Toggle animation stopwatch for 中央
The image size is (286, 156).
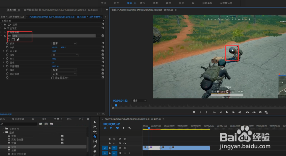[7, 47]
